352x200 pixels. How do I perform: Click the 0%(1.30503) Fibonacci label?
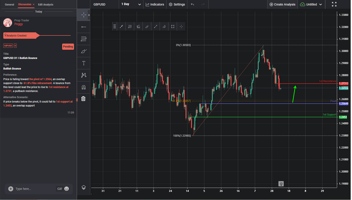(183, 45)
